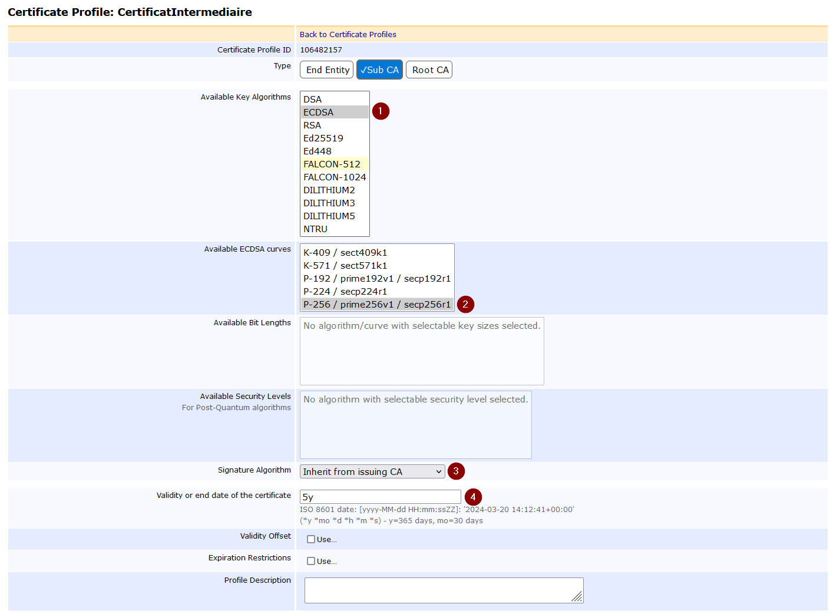Click the red number 1 marker

coord(380,111)
